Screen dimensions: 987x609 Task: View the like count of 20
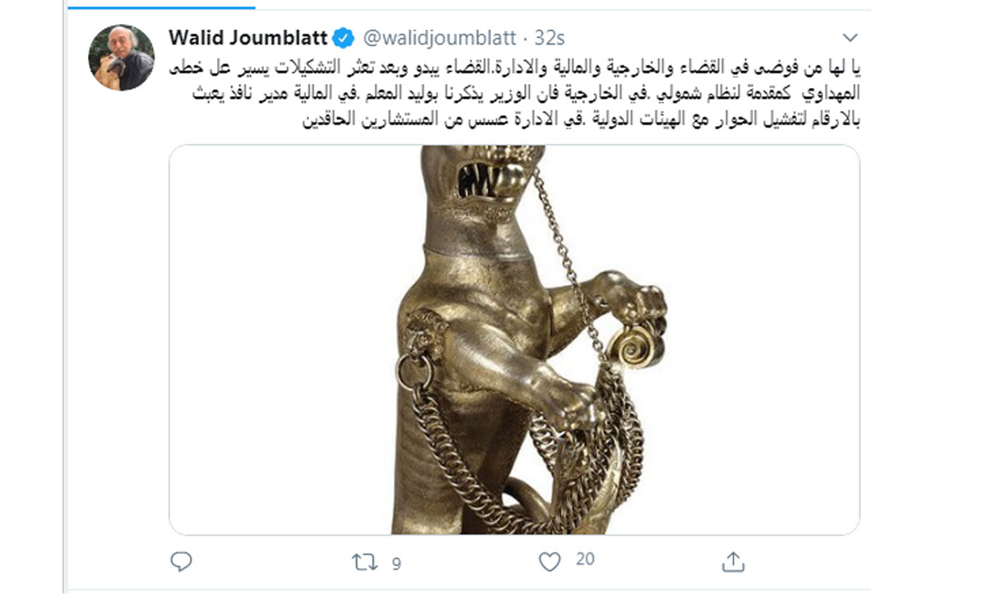(585, 560)
